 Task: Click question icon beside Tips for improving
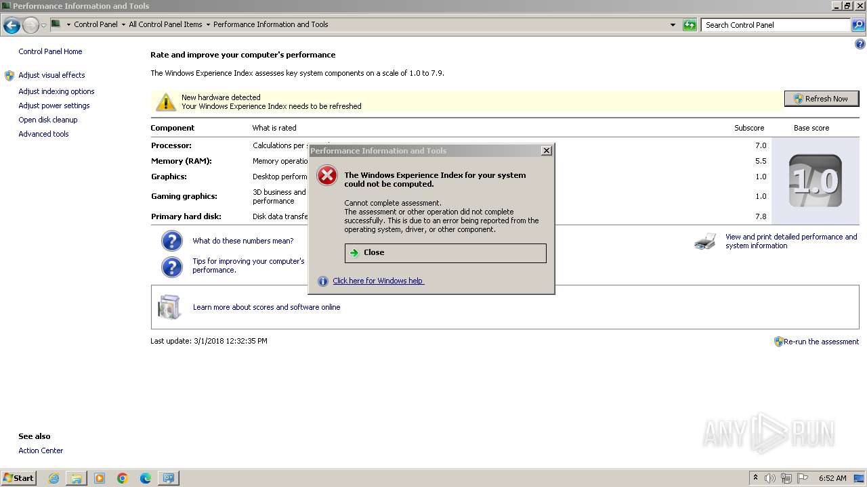tap(172, 266)
